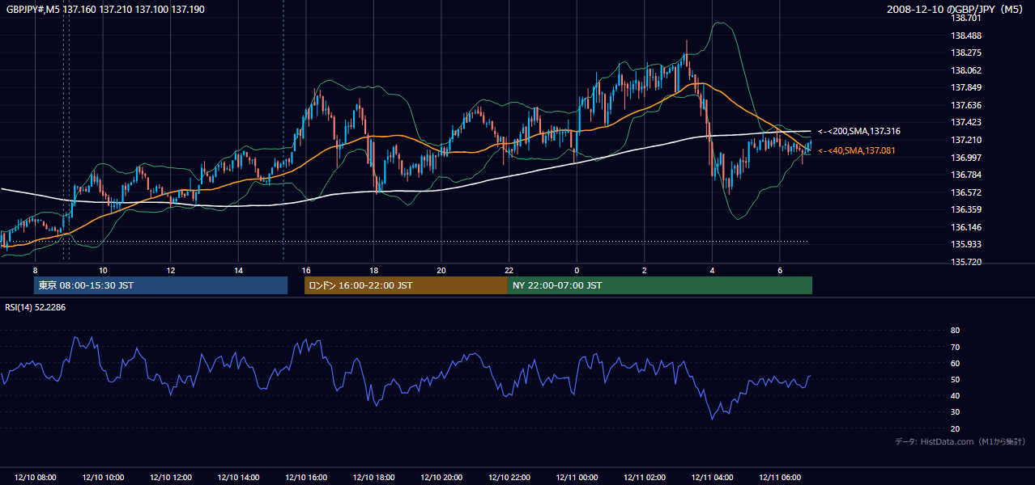Click the RSI 20 level label

pyautogui.click(x=955, y=428)
